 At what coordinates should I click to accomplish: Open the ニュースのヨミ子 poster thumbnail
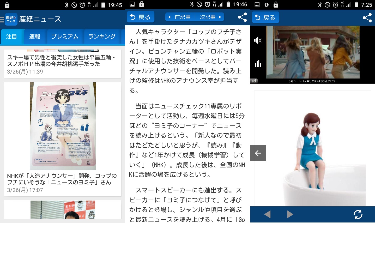[x=63, y=126]
